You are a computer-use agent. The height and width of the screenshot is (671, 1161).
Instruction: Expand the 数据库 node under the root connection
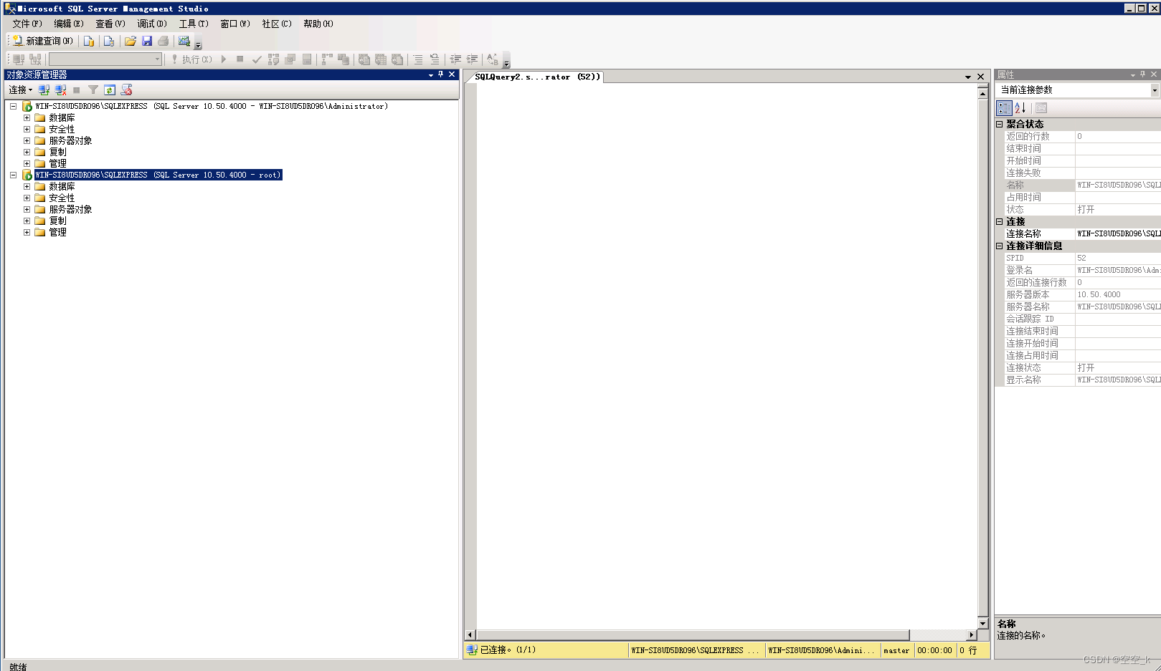[27, 186]
